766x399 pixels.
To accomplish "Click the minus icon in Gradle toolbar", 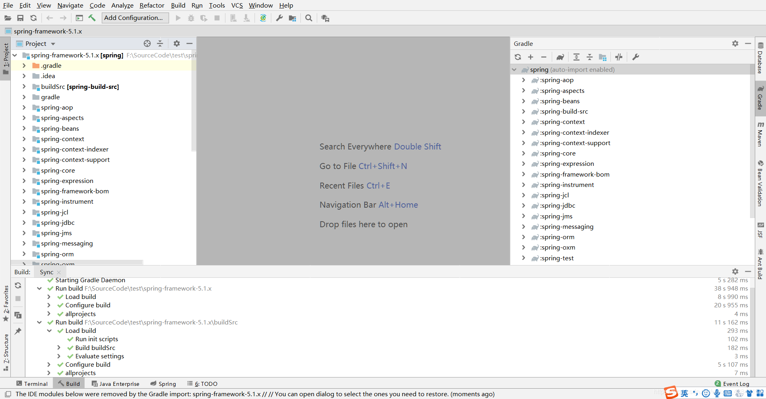I will tap(543, 57).
